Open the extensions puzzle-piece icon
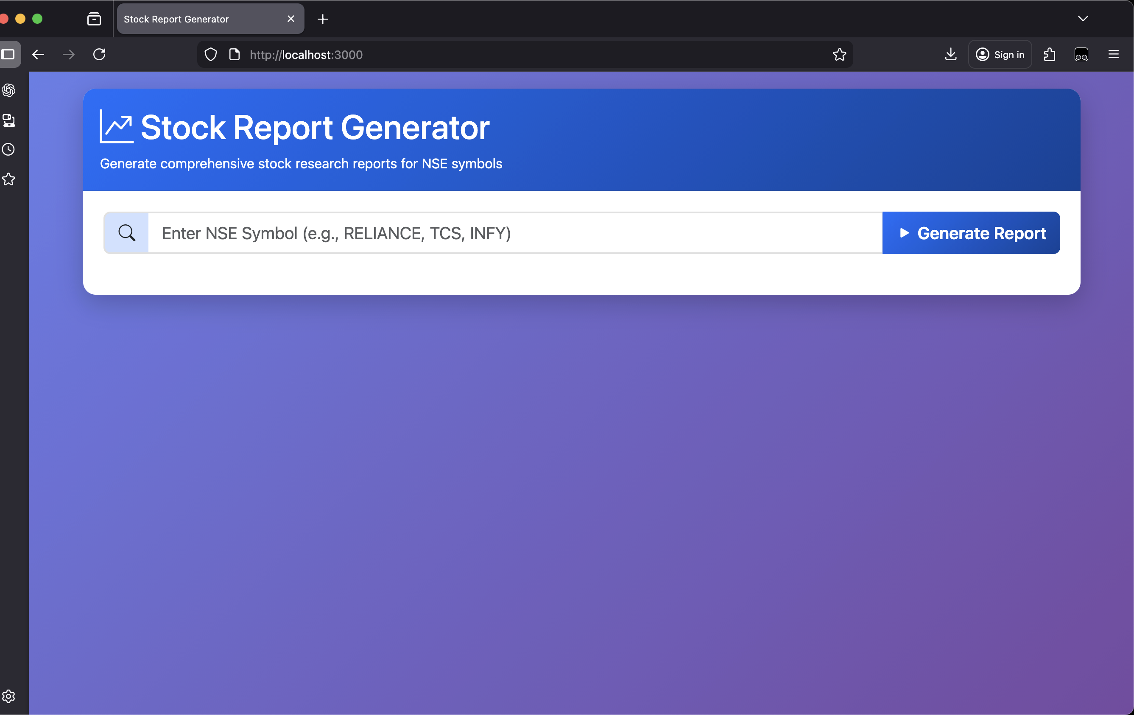The height and width of the screenshot is (715, 1134). click(1049, 54)
